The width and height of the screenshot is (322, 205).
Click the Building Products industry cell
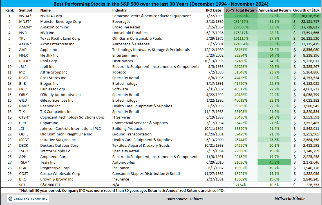(x=127, y=129)
